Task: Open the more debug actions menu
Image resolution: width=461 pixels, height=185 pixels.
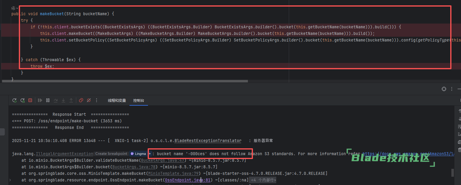Action: 97,101
